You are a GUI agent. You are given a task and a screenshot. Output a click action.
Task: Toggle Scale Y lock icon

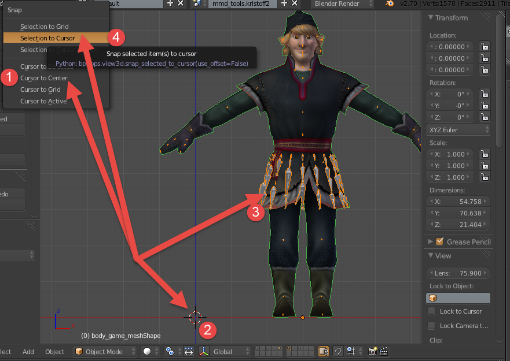tap(485, 166)
